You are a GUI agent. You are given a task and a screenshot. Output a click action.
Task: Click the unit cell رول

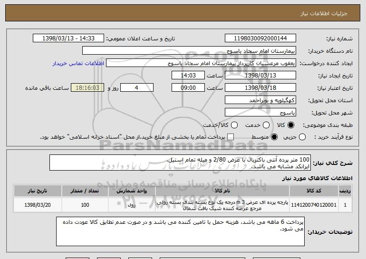(132, 205)
